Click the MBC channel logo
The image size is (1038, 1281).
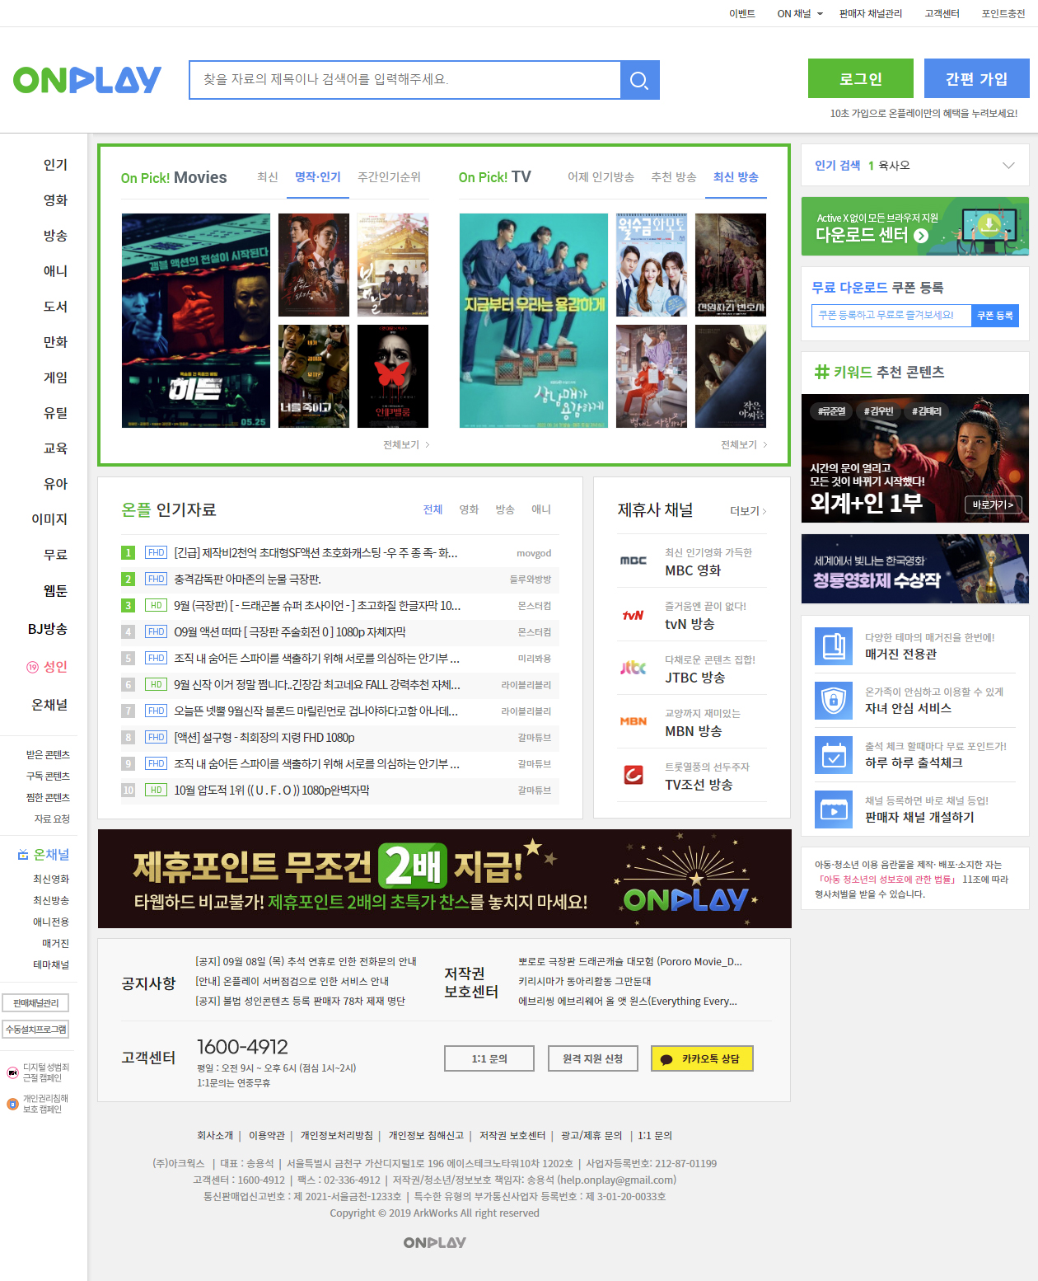click(633, 561)
